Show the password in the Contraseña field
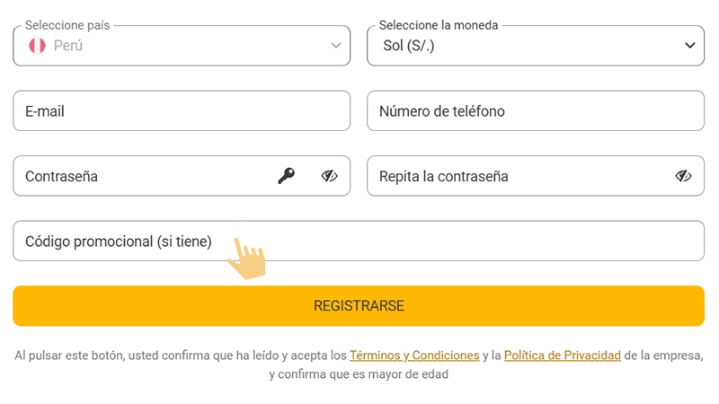The image size is (719, 404). click(329, 176)
